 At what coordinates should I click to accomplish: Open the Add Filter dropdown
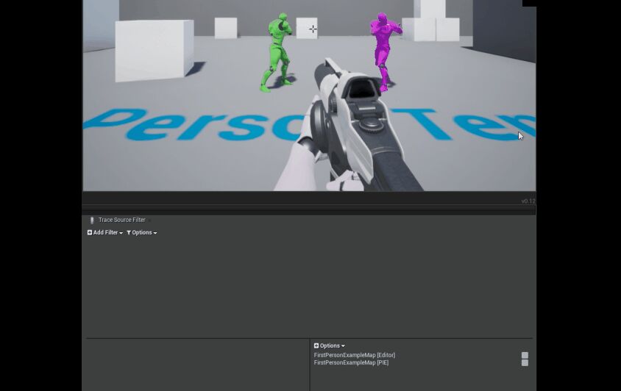[105, 233]
